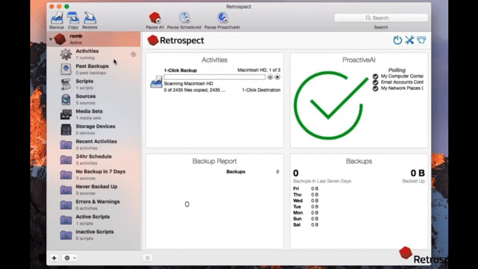Stop the 1-Click Backup activity
Screen dimensions: 478x269
click(x=277, y=77)
